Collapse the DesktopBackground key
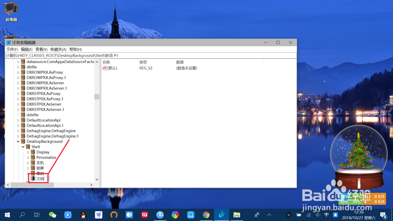 pyautogui.click(x=18, y=142)
